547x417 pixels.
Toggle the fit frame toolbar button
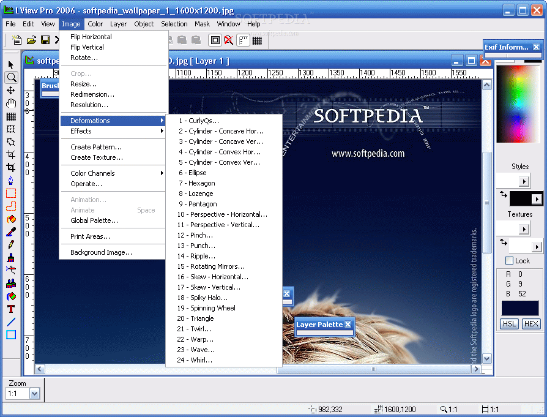pyautogui.click(x=215, y=40)
